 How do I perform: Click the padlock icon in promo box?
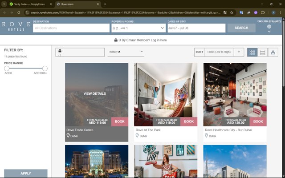(x=60, y=51)
